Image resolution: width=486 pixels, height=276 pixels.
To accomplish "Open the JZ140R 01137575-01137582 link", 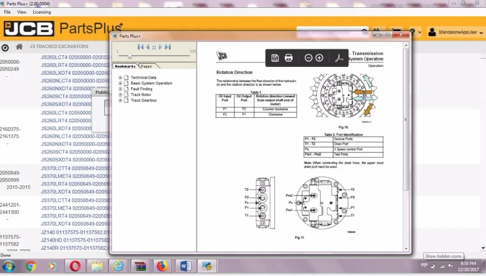I will pyautogui.click(x=75, y=248).
